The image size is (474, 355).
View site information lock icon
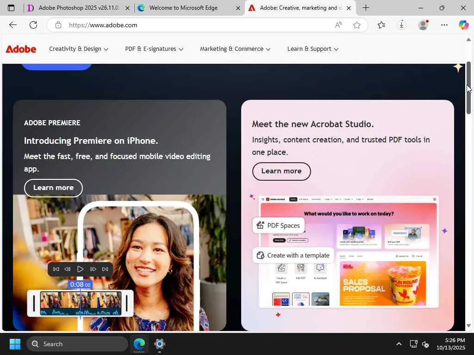[58, 25]
